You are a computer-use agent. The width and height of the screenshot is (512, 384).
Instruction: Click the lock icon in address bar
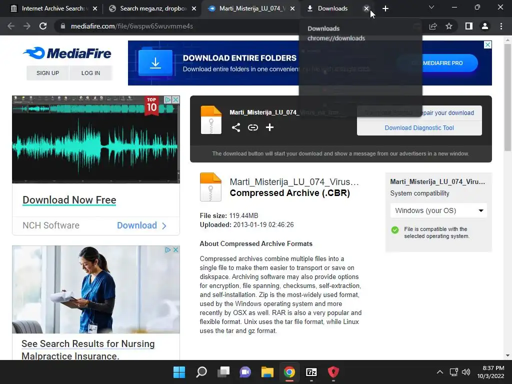point(62,26)
